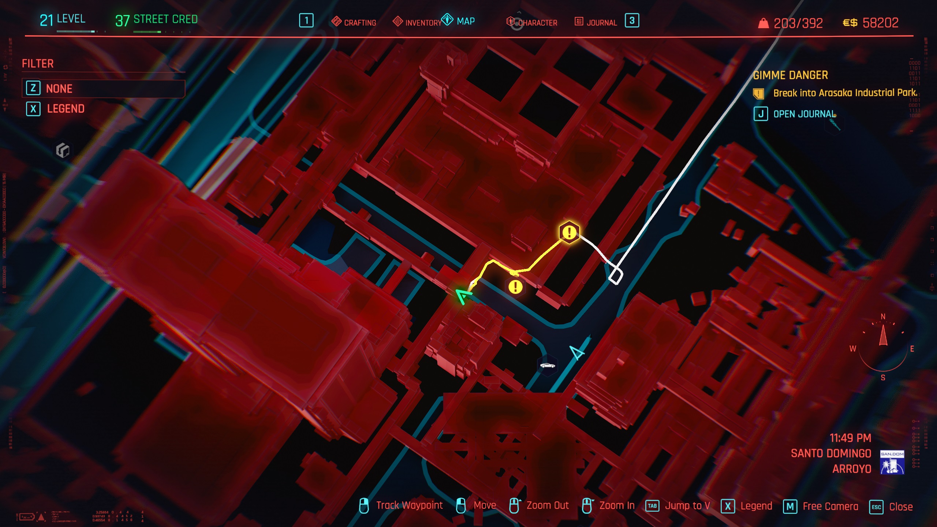Click the Character tab icon
The width and height of the screenshot is (937, 527).
510,21
